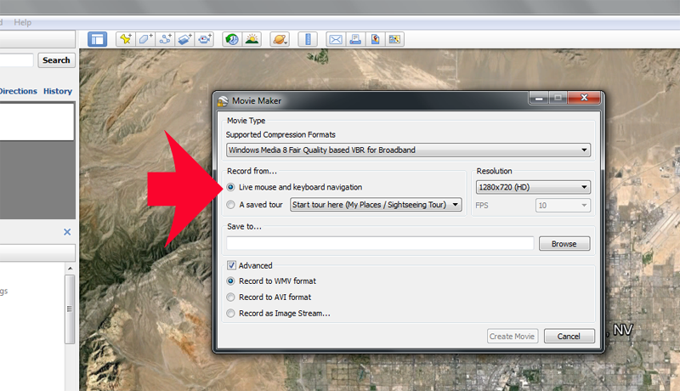
Task: Switch to the History tab
Action: pyautogui.click(x=58, y=91)
